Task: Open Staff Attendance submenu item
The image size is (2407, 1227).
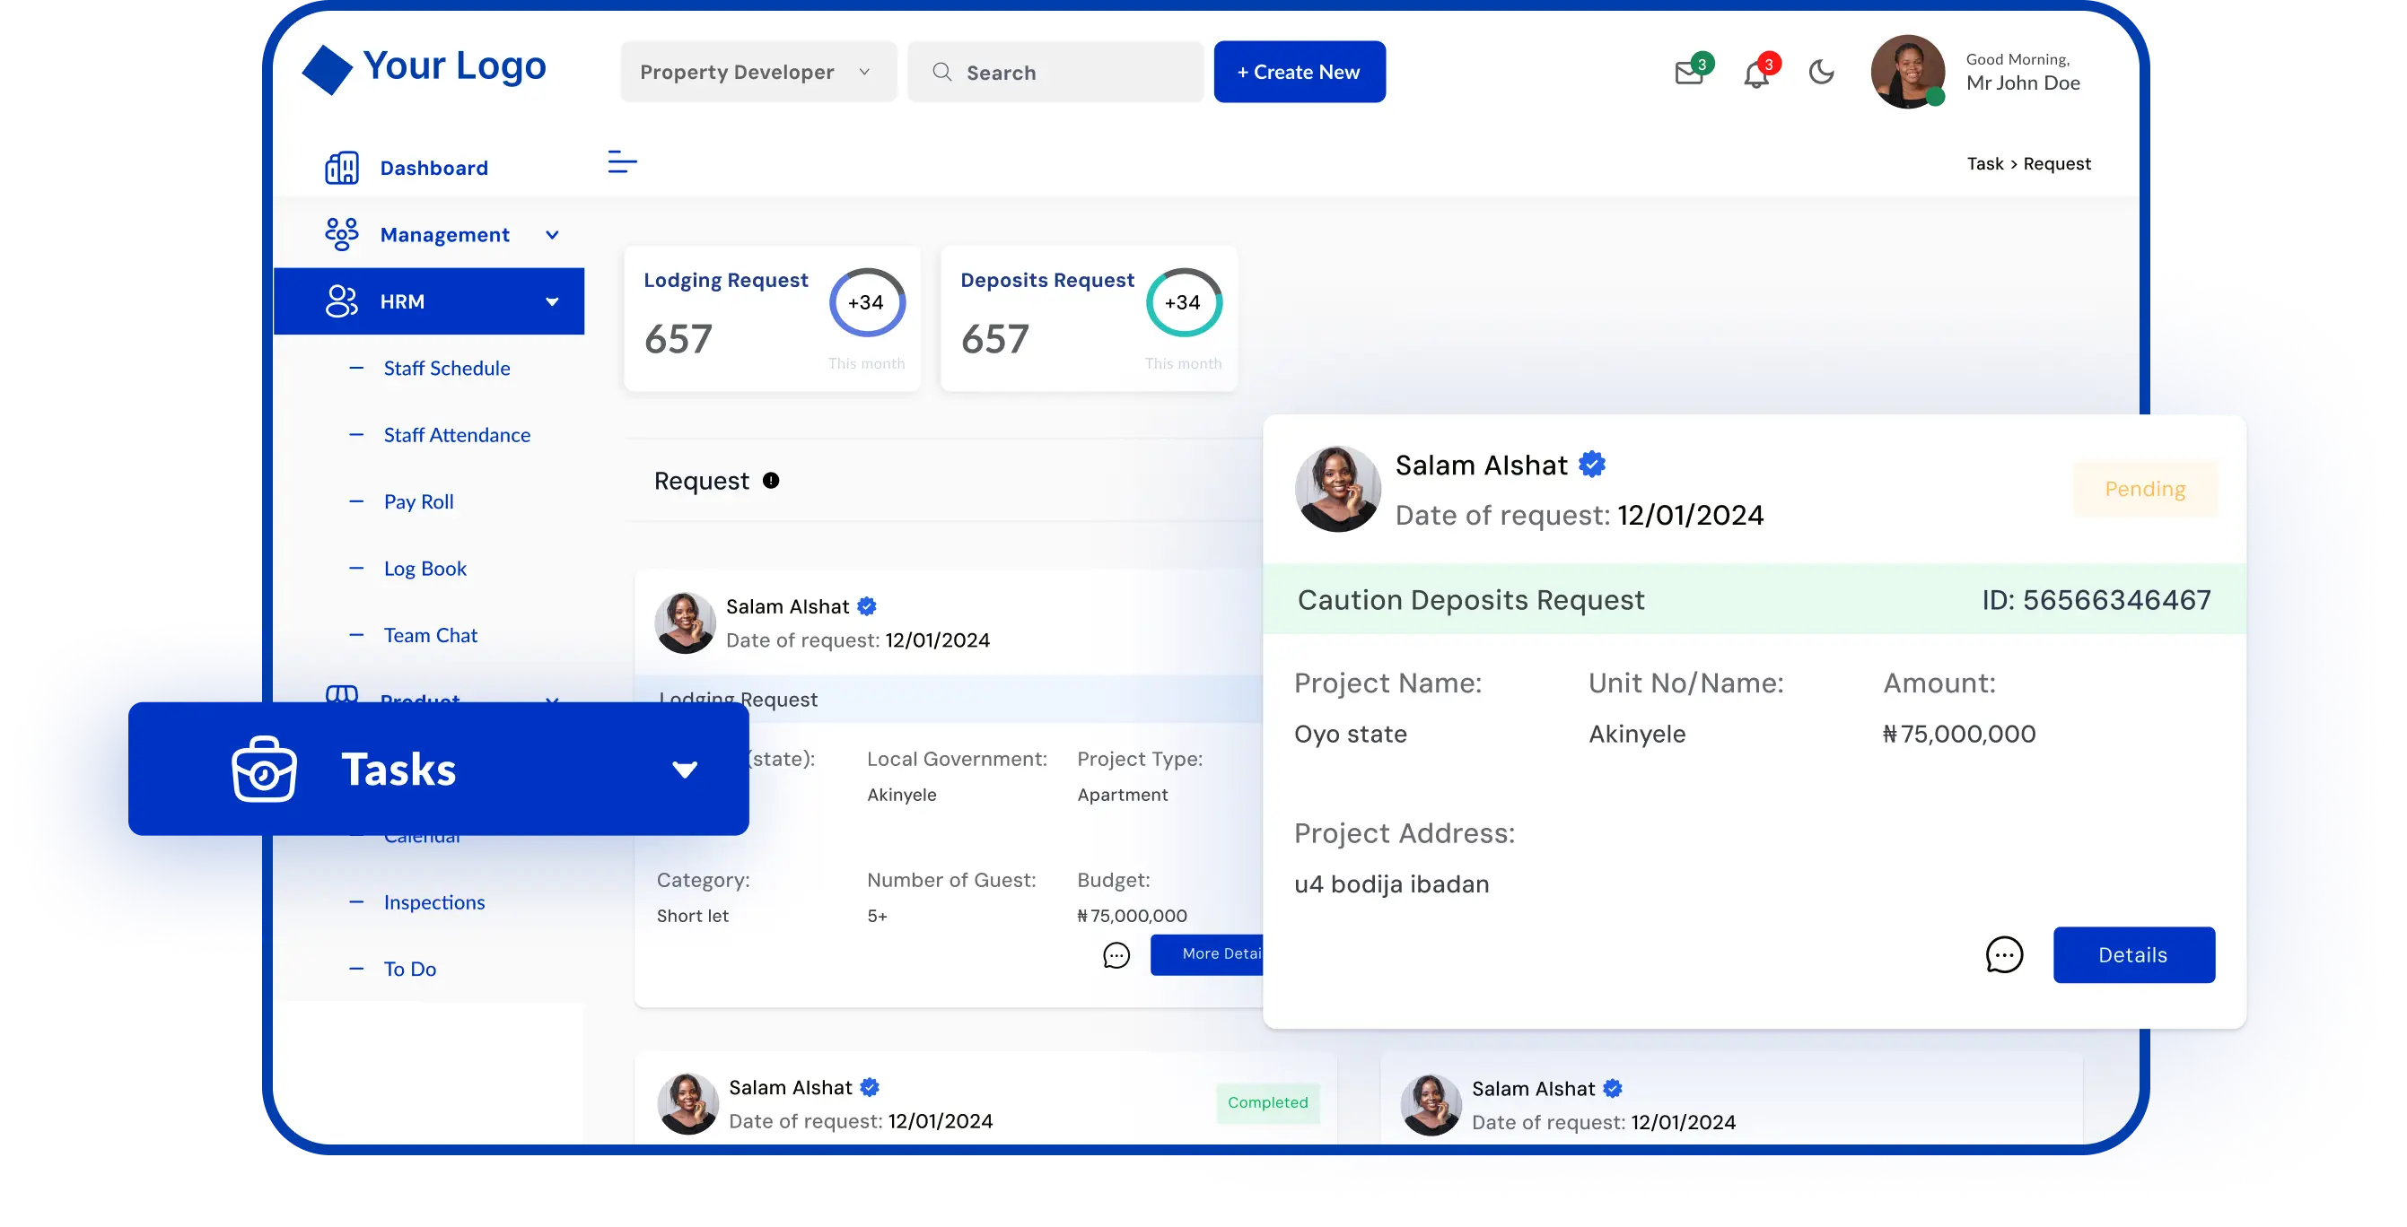Action: pos(457,435)
